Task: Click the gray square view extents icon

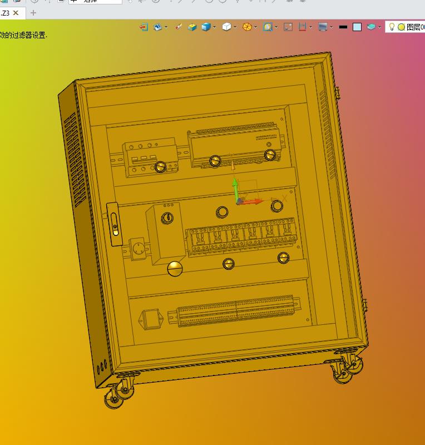Action: pyautogui.click(x=288, y=27)
